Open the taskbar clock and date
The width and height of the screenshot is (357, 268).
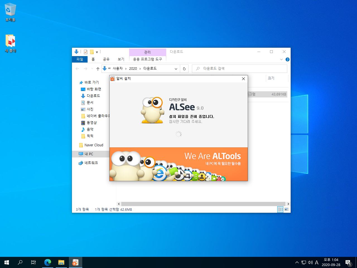click(x=331, y=262)
